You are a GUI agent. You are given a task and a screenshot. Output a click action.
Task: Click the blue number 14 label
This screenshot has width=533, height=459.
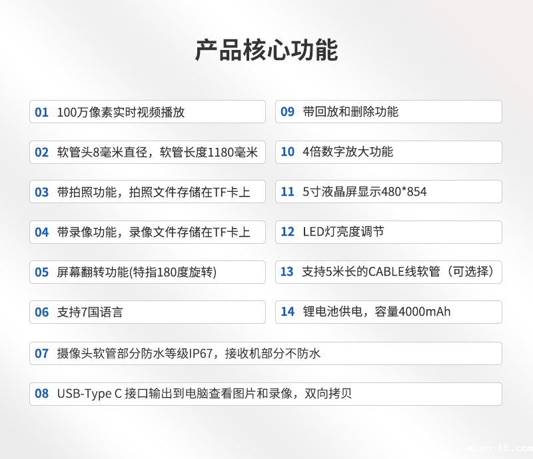(287, 312)
